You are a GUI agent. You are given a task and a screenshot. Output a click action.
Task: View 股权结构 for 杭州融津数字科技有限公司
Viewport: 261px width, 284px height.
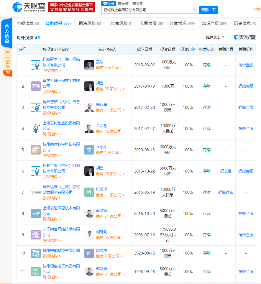[x=52, y=155]
